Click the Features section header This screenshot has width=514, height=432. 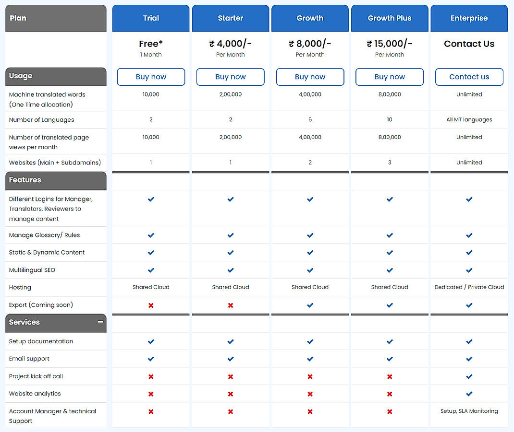pos(56,180)
